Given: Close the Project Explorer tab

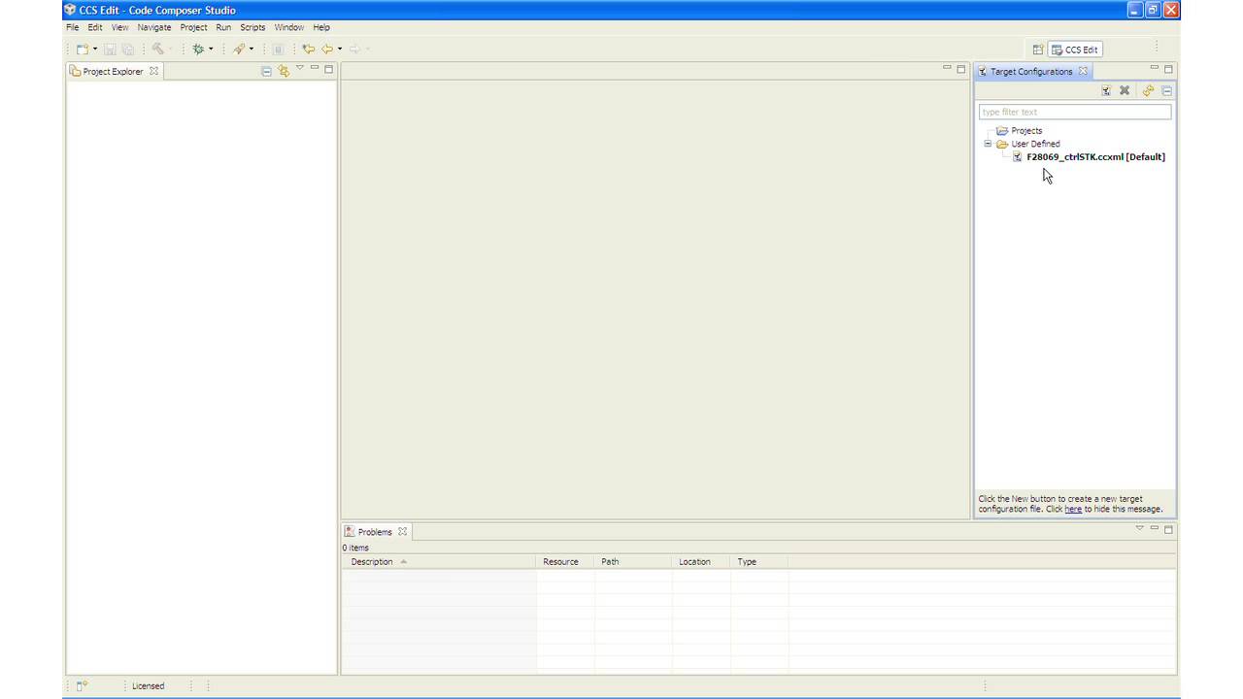Looking at the screenshot, I should click(153, 71).
